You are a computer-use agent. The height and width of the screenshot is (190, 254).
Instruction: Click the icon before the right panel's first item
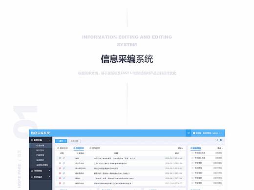[x=192, y=153]
